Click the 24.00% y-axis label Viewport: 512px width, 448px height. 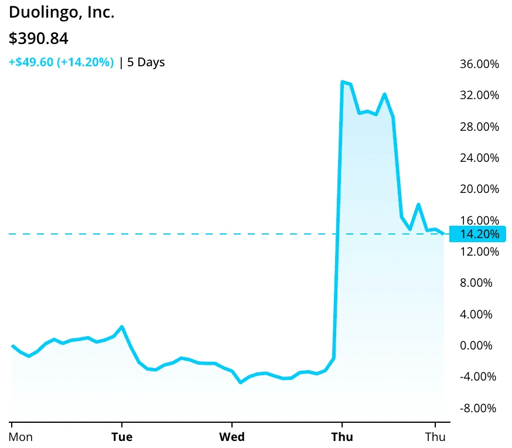(479, 158)
